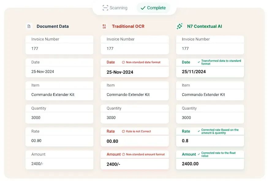Click the red Date label in Traditional OCR

pyautogui.click(x=111, y=62)
